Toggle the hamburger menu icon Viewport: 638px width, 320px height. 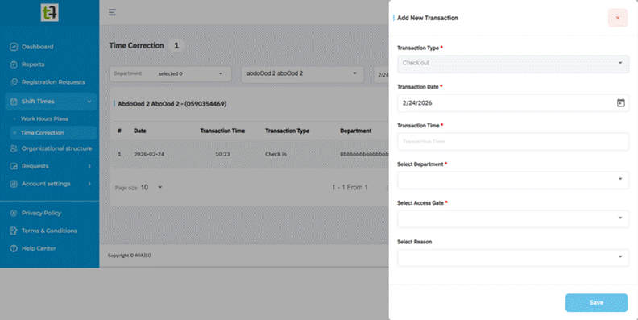112,12
